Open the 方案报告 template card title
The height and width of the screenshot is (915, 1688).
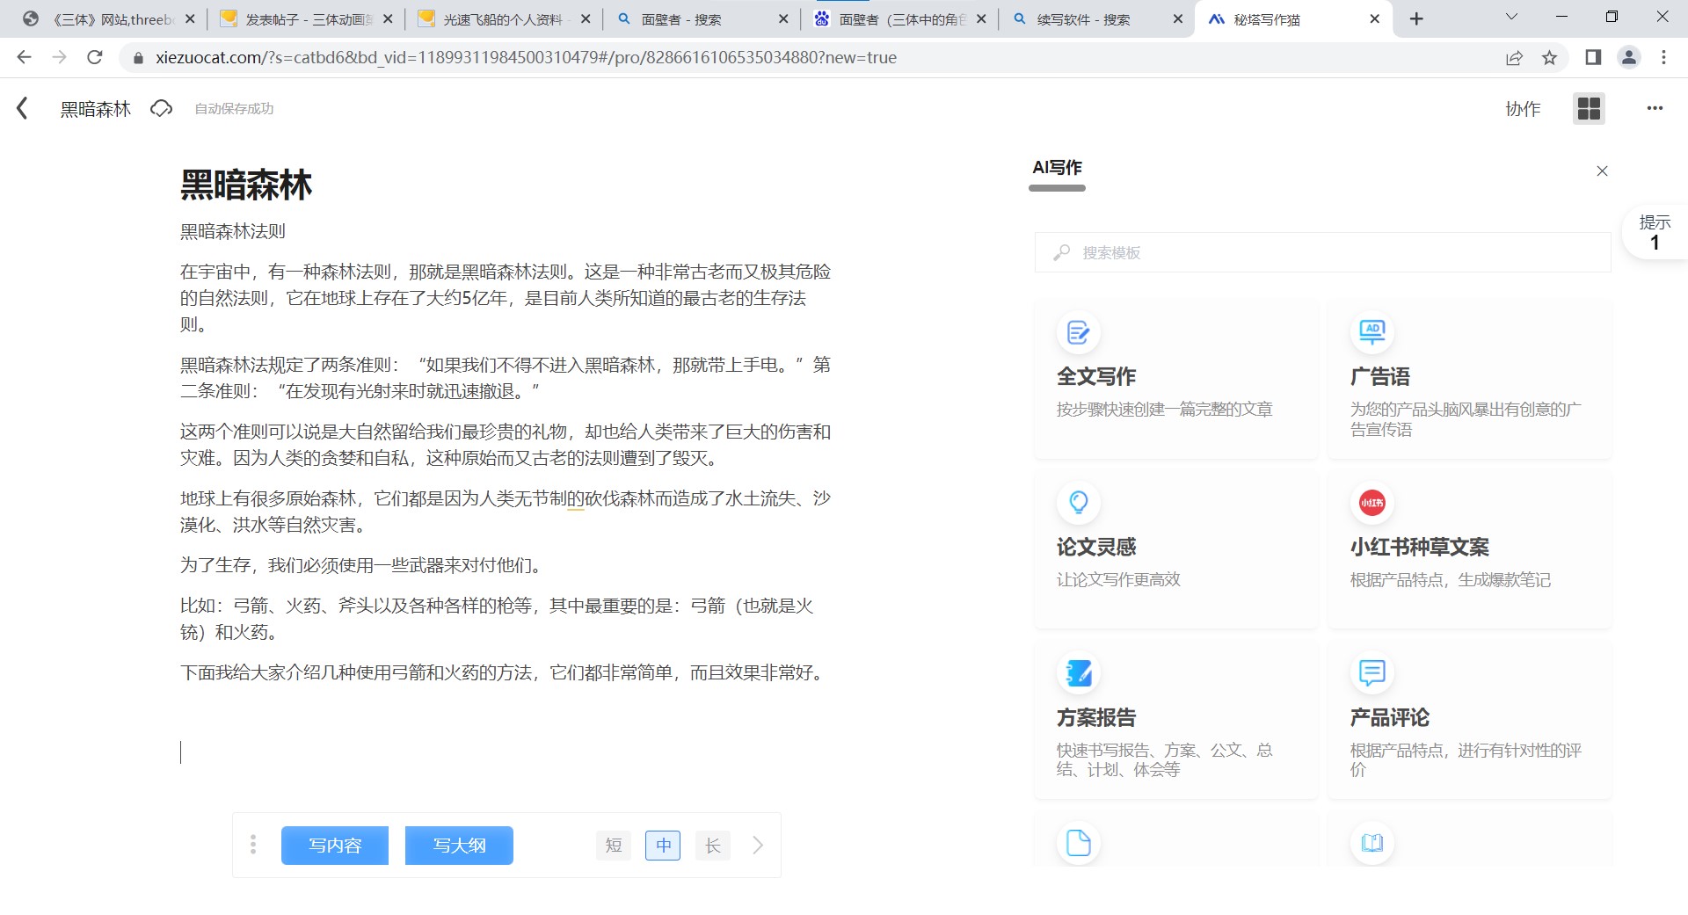[1095, 717]
